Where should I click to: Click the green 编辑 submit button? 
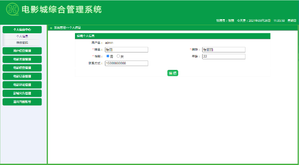tap(173, 73)
